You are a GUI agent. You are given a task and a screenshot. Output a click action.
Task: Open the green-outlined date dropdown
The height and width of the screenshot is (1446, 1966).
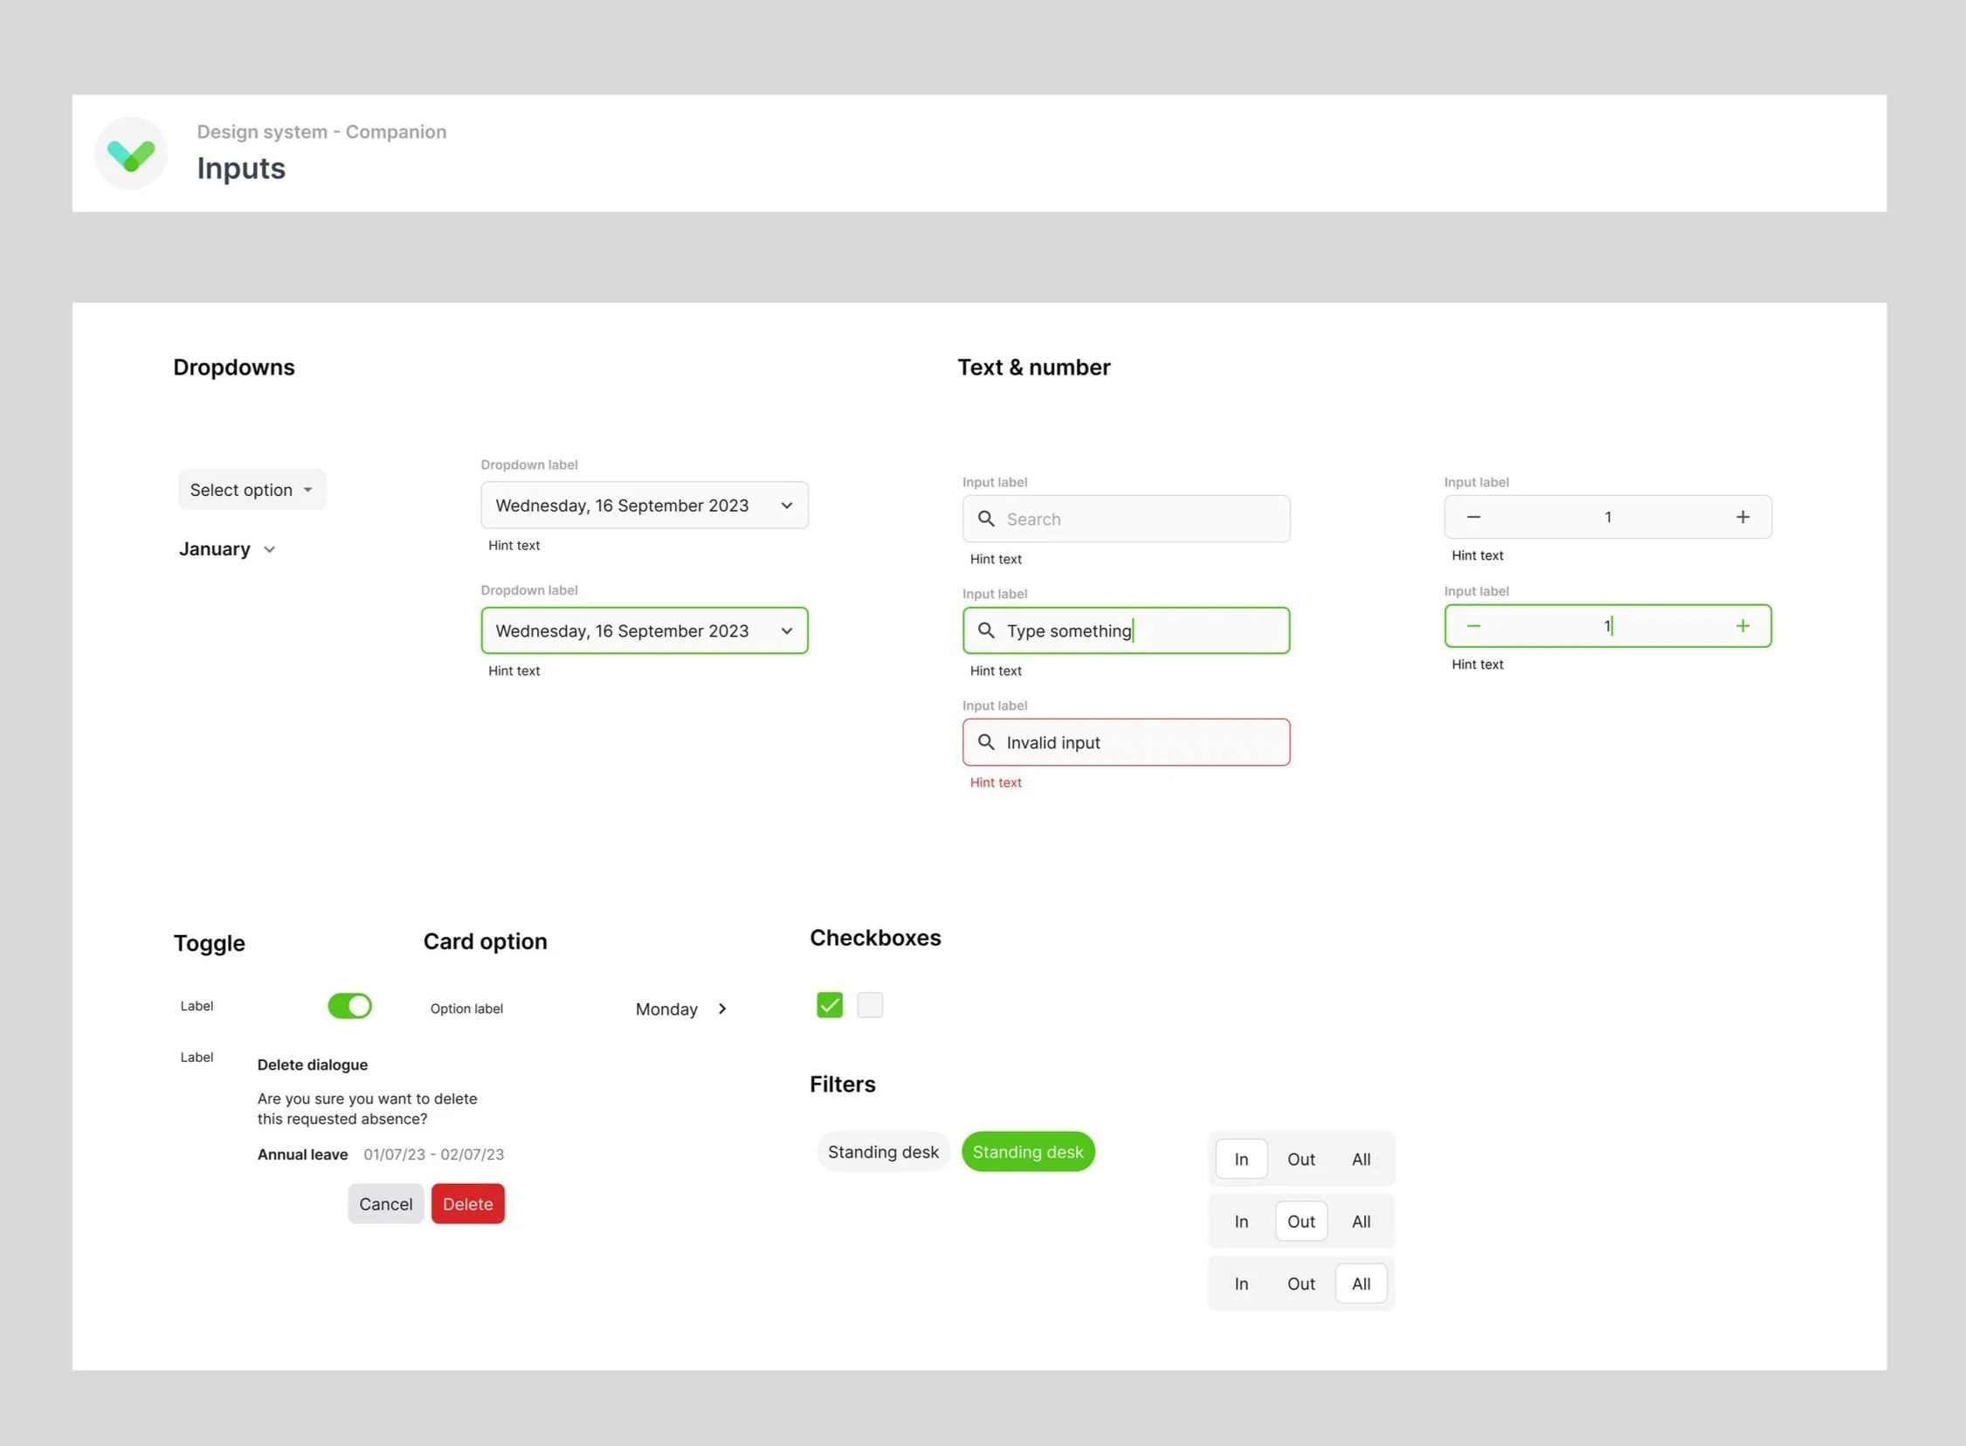pos(645,630)
